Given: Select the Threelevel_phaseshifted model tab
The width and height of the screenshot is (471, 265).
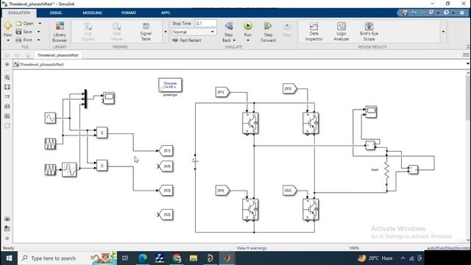Looking at the screenshot, I should click(57, 55).
